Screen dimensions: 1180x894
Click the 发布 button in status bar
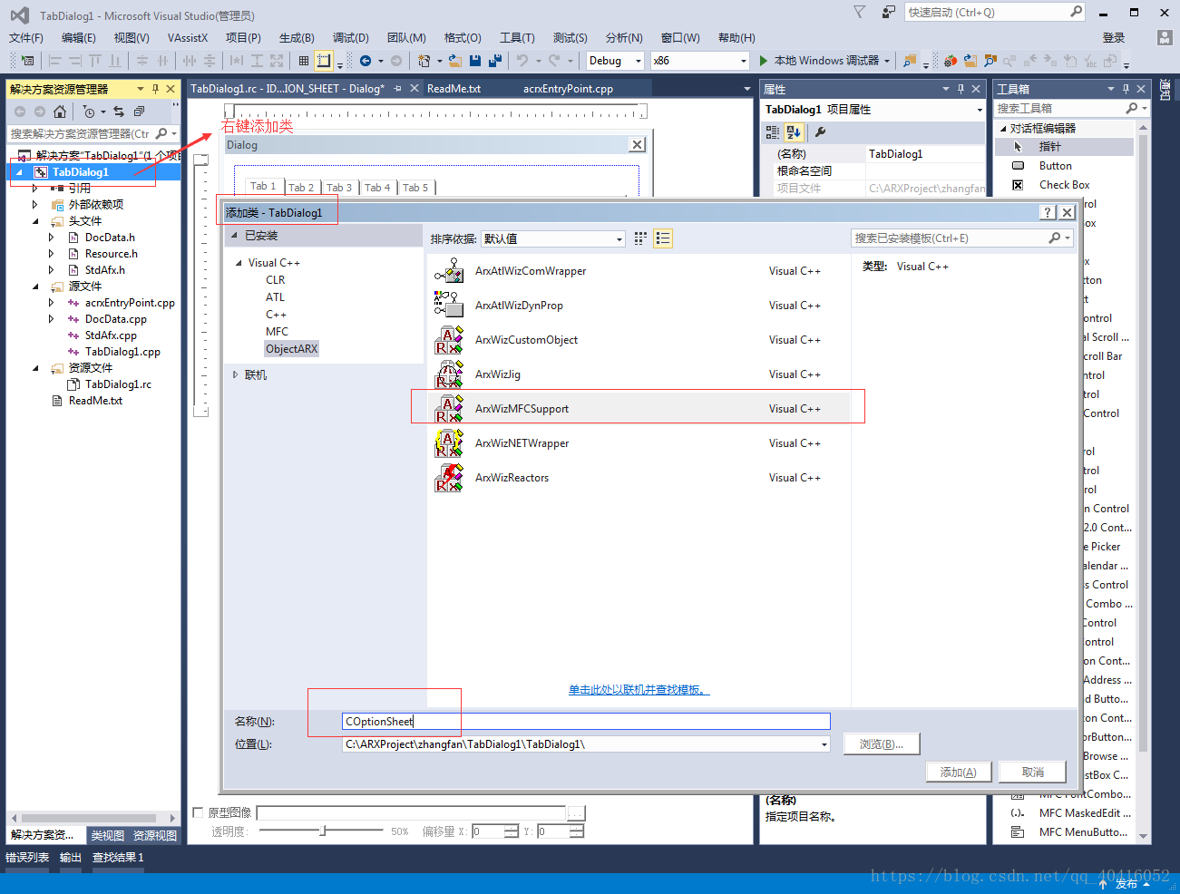click(1125, 884)
